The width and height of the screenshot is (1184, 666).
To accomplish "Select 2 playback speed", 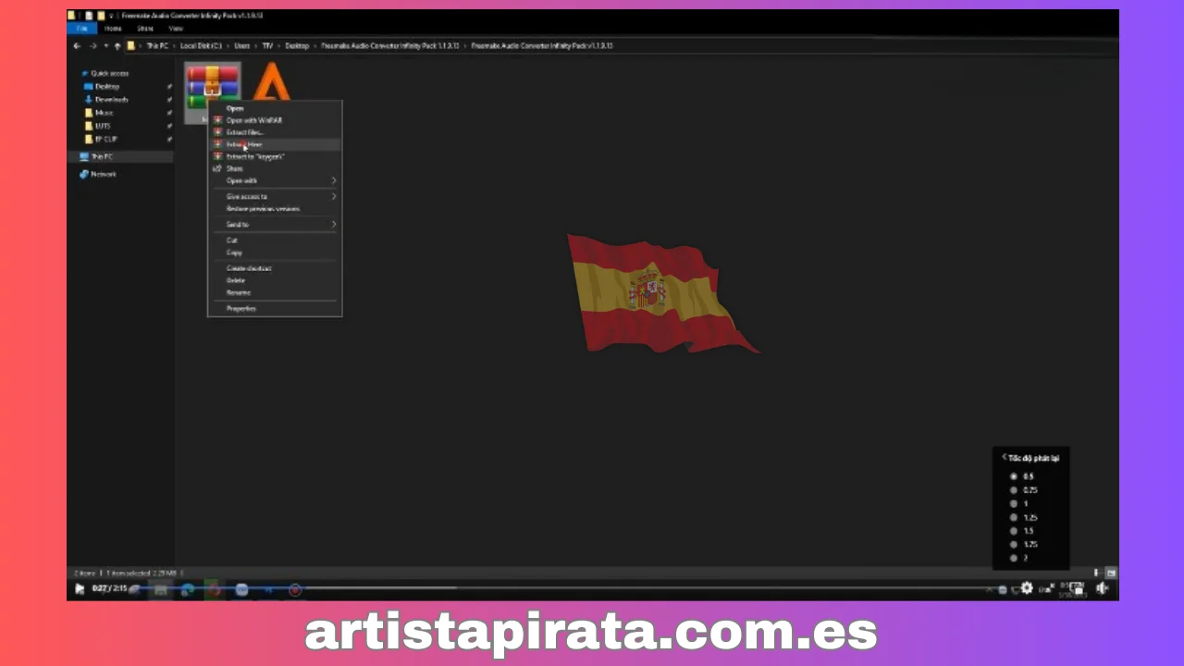I will 1019,558.
